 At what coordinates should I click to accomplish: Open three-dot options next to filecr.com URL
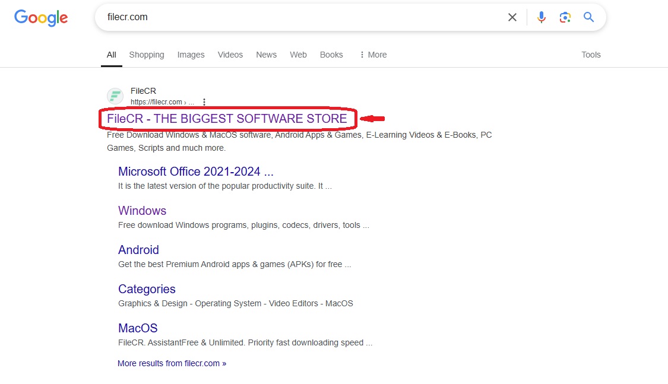pyautogui.click(x=204, y=102)
